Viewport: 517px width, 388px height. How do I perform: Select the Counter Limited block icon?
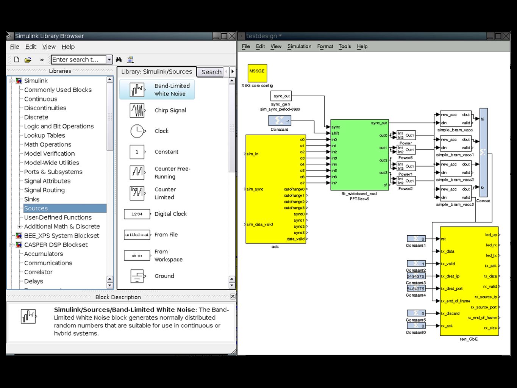pos(137,193)
